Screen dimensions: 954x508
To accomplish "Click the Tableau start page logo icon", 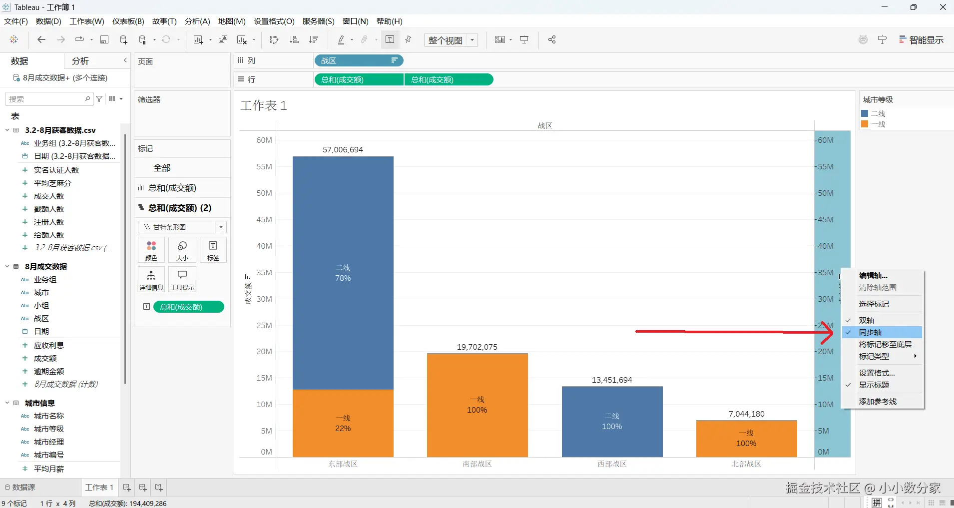I will pos(14,39).
